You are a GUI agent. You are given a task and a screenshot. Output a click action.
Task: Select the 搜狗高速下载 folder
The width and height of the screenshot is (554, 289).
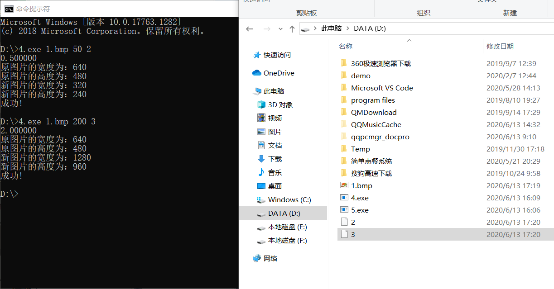(371, 173)
